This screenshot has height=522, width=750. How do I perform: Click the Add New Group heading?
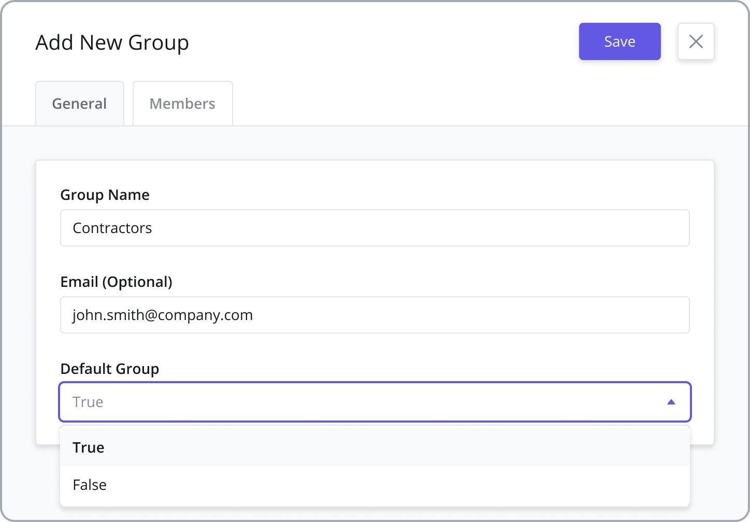coord(112,42)
